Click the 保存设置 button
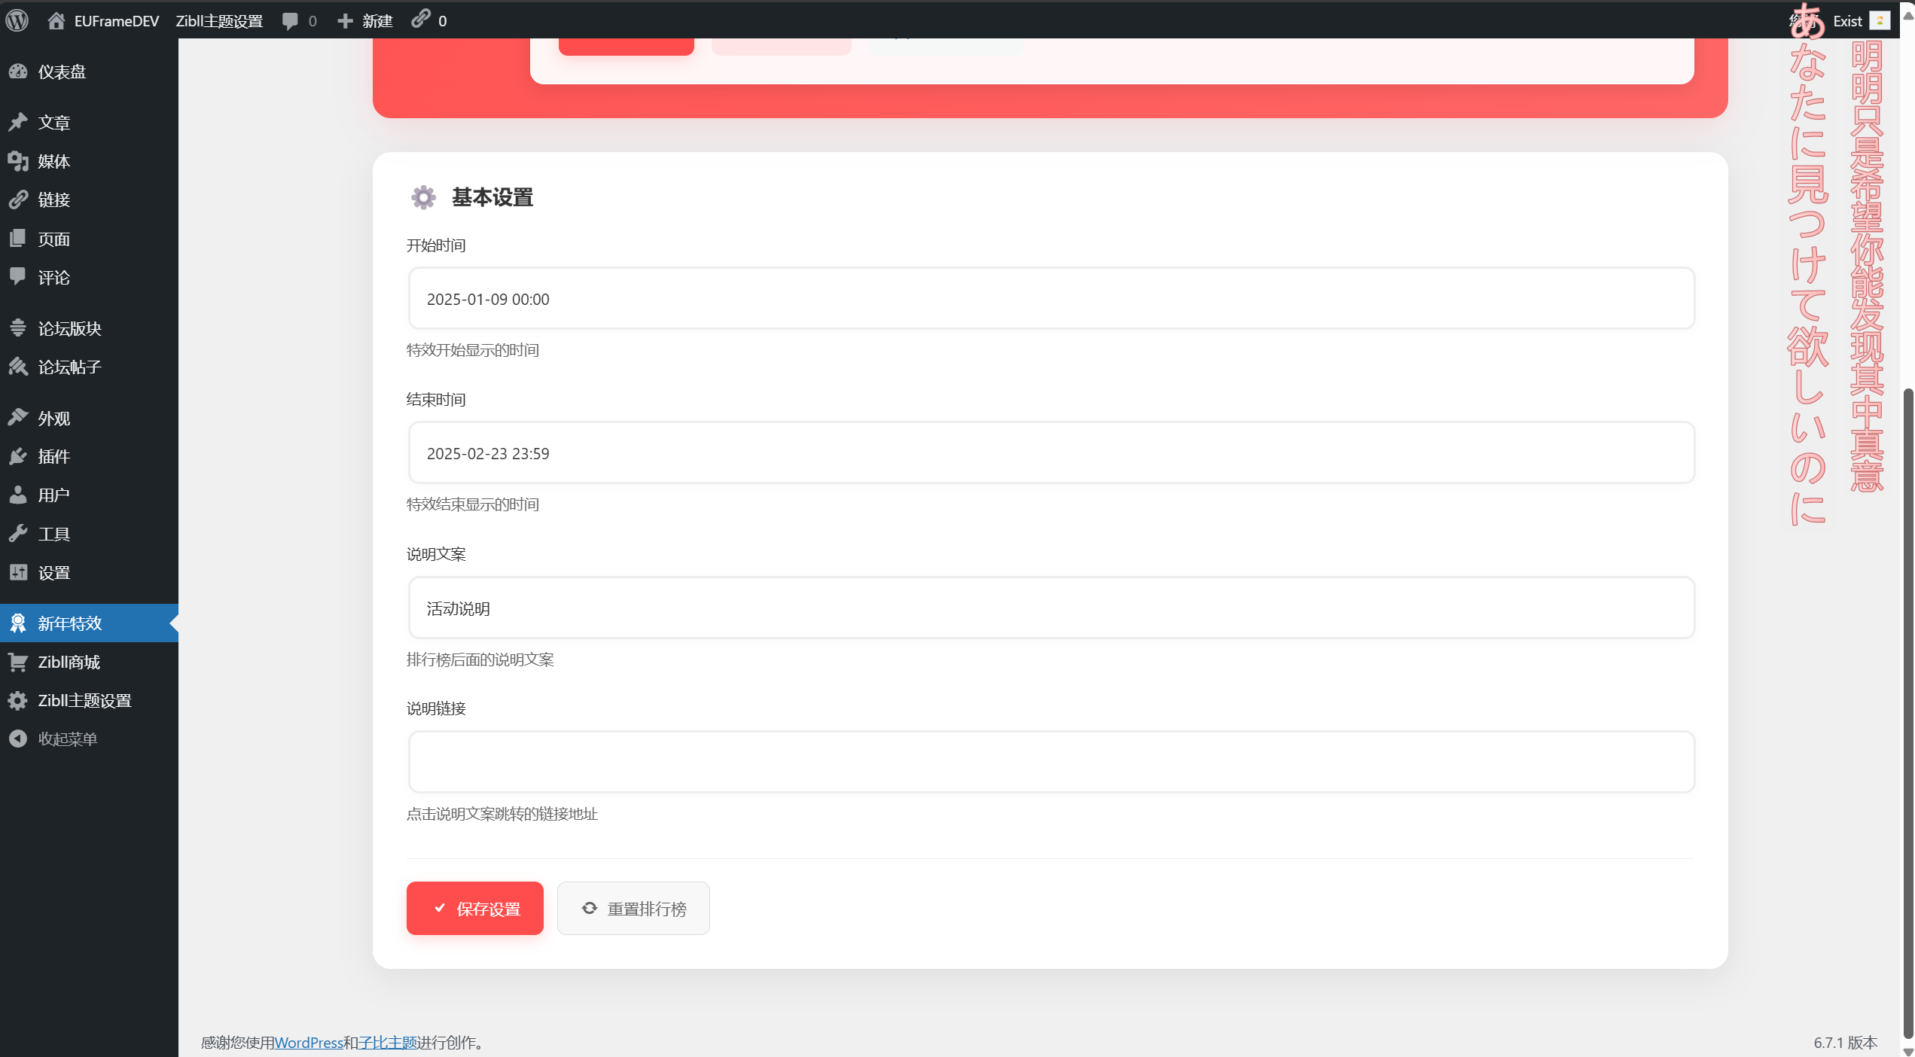Screen dimensions: 1915x1057 tap(474, 909)
